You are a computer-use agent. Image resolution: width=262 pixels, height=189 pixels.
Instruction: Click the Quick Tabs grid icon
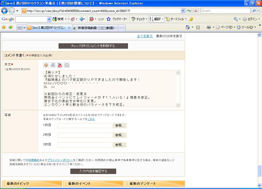point(19,28)
